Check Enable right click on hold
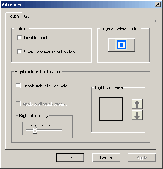The image size is (163, 169). pyautogui.click(x=18, y=86)
